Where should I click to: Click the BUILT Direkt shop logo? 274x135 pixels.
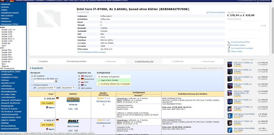click(x=73, y=121)
